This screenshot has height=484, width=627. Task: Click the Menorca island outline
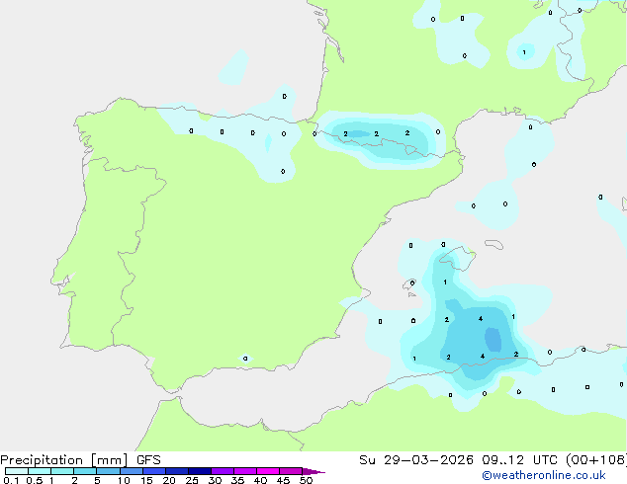pyautogui.click(x=494, y=244)
